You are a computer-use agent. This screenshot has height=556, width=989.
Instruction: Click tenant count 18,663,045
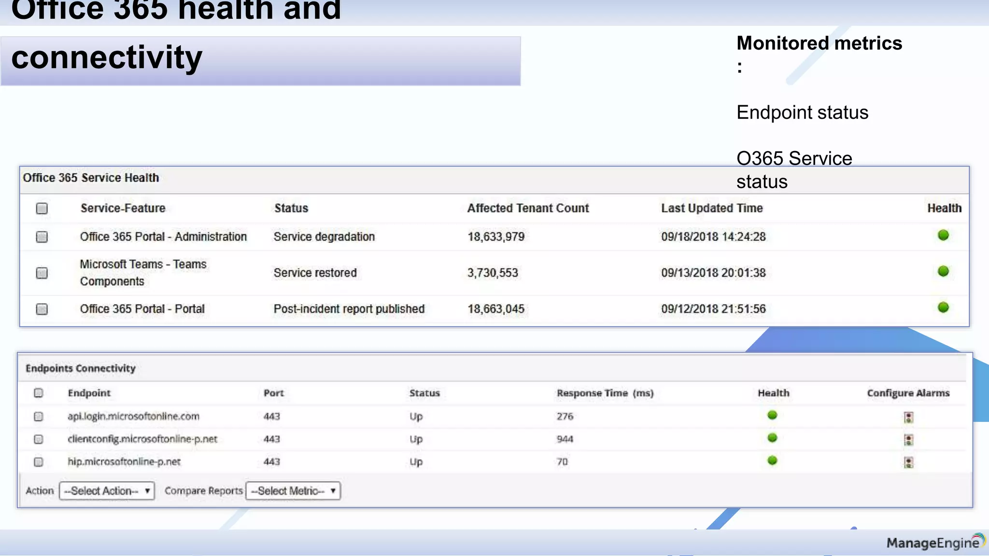pos(496,309)
